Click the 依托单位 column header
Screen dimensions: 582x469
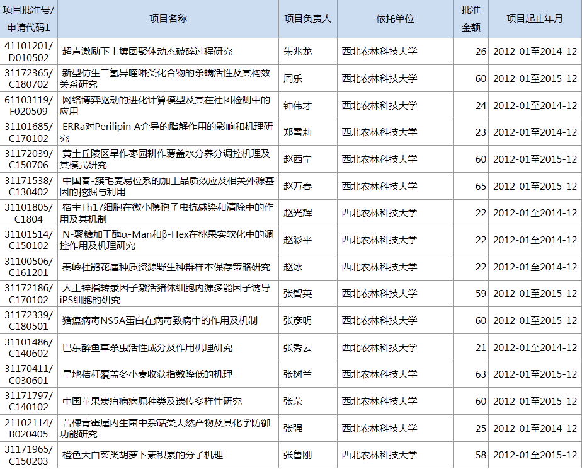coord(395,19)
